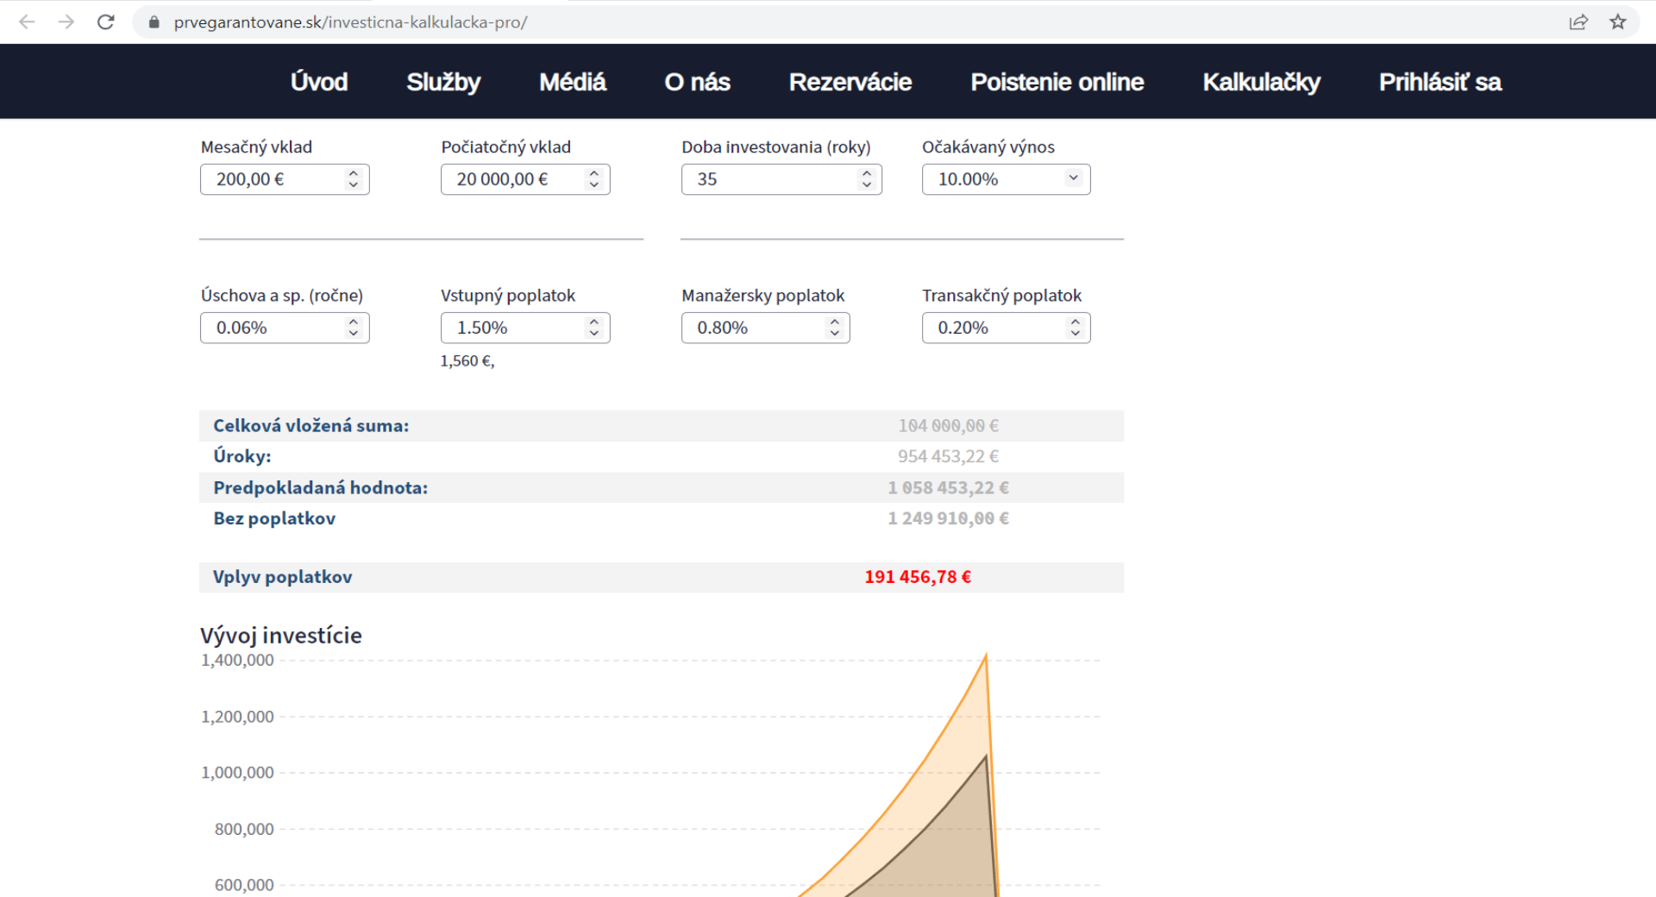
Task: Adjust Manažersky poplatok stepper arrows
Action: pyautogui.click(x=834, y=328)
